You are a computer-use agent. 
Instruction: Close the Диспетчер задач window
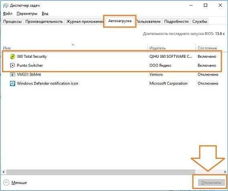tap(220, 6)
